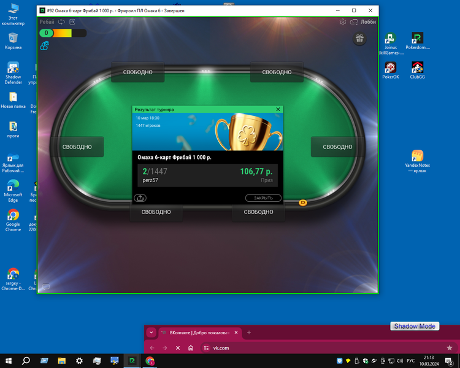Click the blue circles icon under the meter

(44, 46)
